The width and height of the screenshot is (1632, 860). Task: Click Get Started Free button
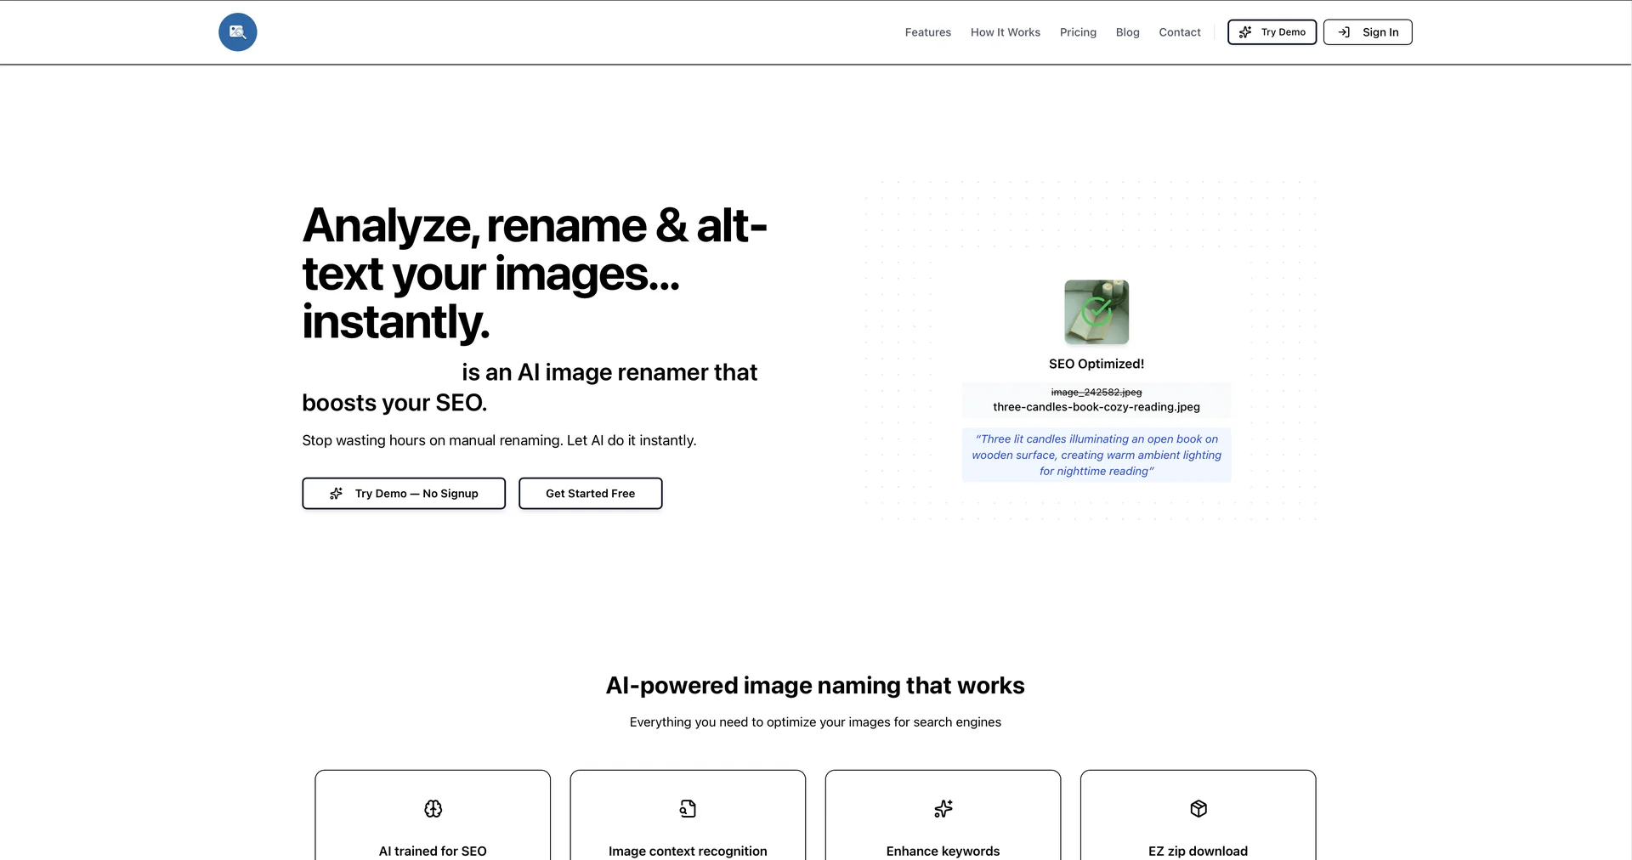pos(591,494)
